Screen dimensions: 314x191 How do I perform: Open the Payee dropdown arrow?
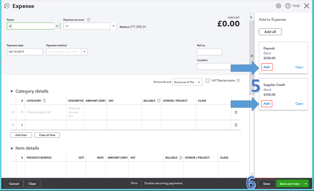coord(57,26)
